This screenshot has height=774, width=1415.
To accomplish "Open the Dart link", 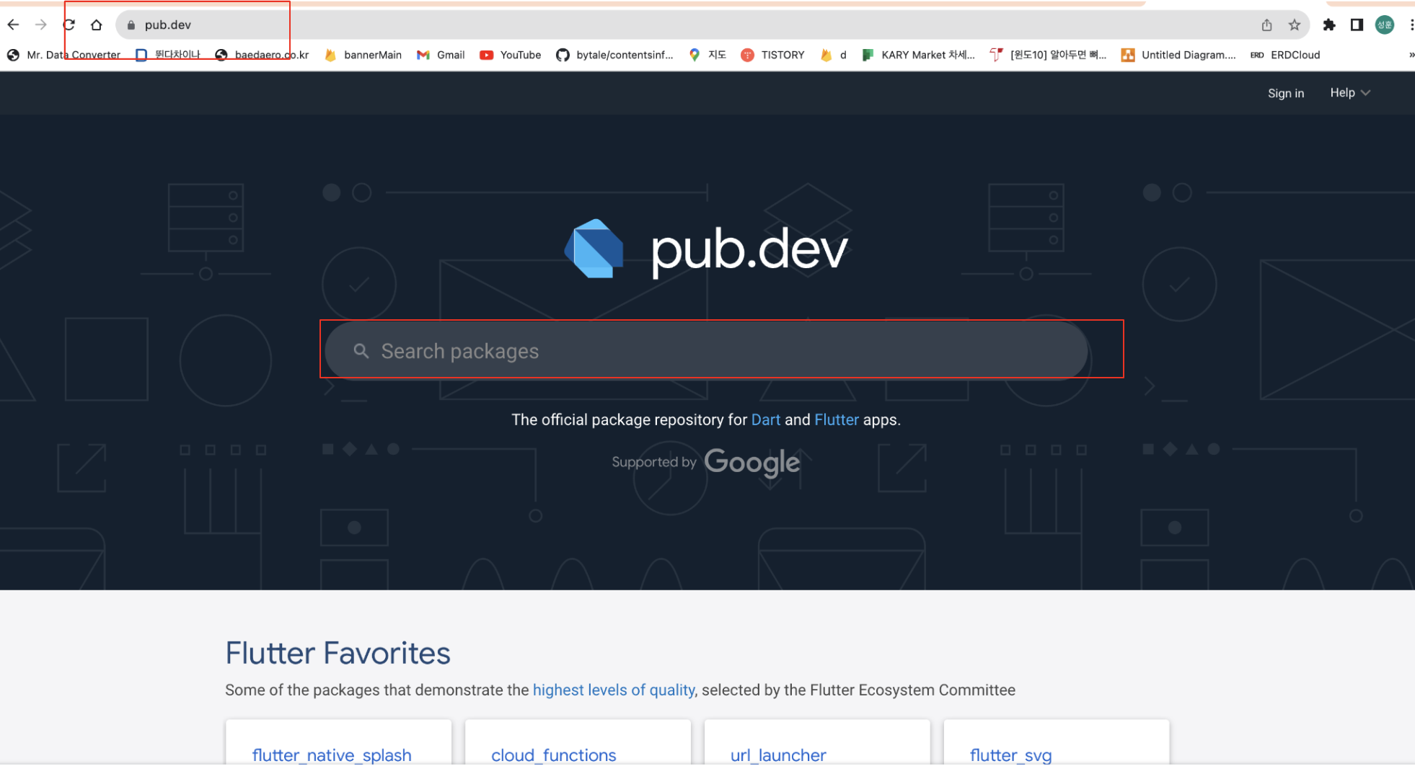I will pos(766,419).
